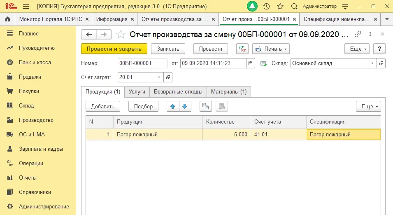Open the 1C main menu hamburger icon

click(x=26, y=7)
